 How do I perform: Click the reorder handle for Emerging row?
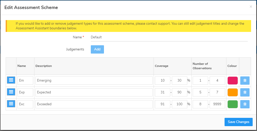(x=11, y=80)
